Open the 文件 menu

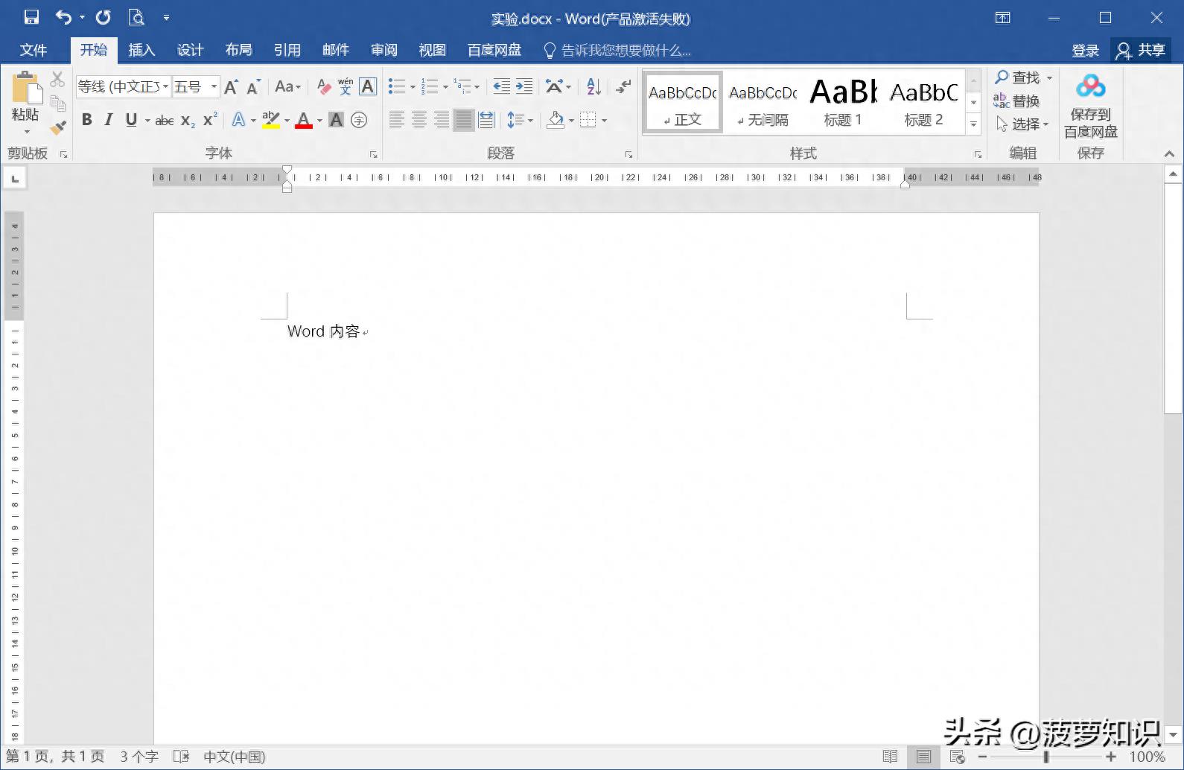click(x=34, y=50)
